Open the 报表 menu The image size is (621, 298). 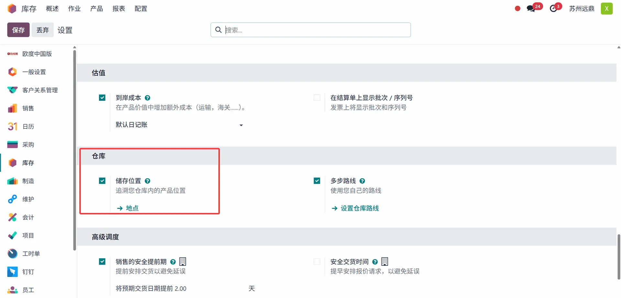[x=119, y=9]
